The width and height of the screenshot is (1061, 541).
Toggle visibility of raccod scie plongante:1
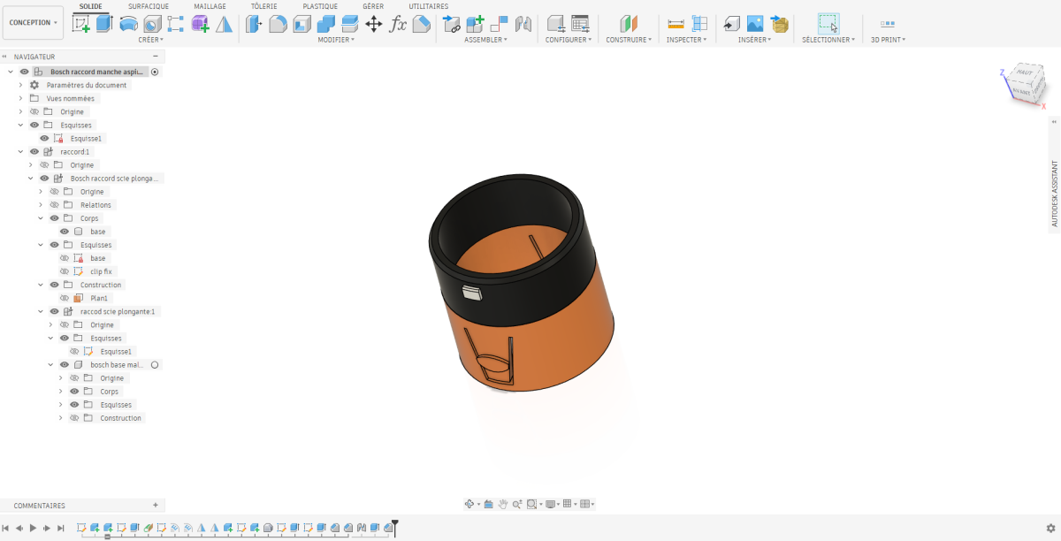tap(55, 311)
